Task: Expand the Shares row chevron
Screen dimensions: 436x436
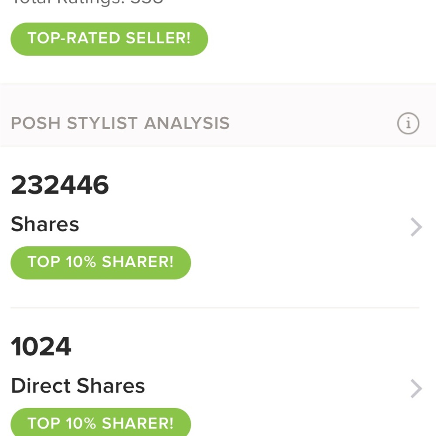Action: (x=416, y=227)
